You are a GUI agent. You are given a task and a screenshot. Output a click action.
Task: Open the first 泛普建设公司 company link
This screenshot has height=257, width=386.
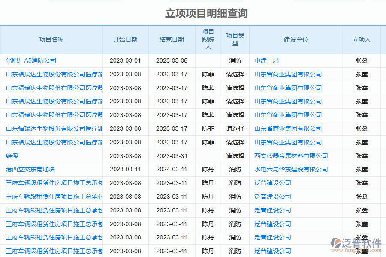pyautogui.click(x=272, y=183)
